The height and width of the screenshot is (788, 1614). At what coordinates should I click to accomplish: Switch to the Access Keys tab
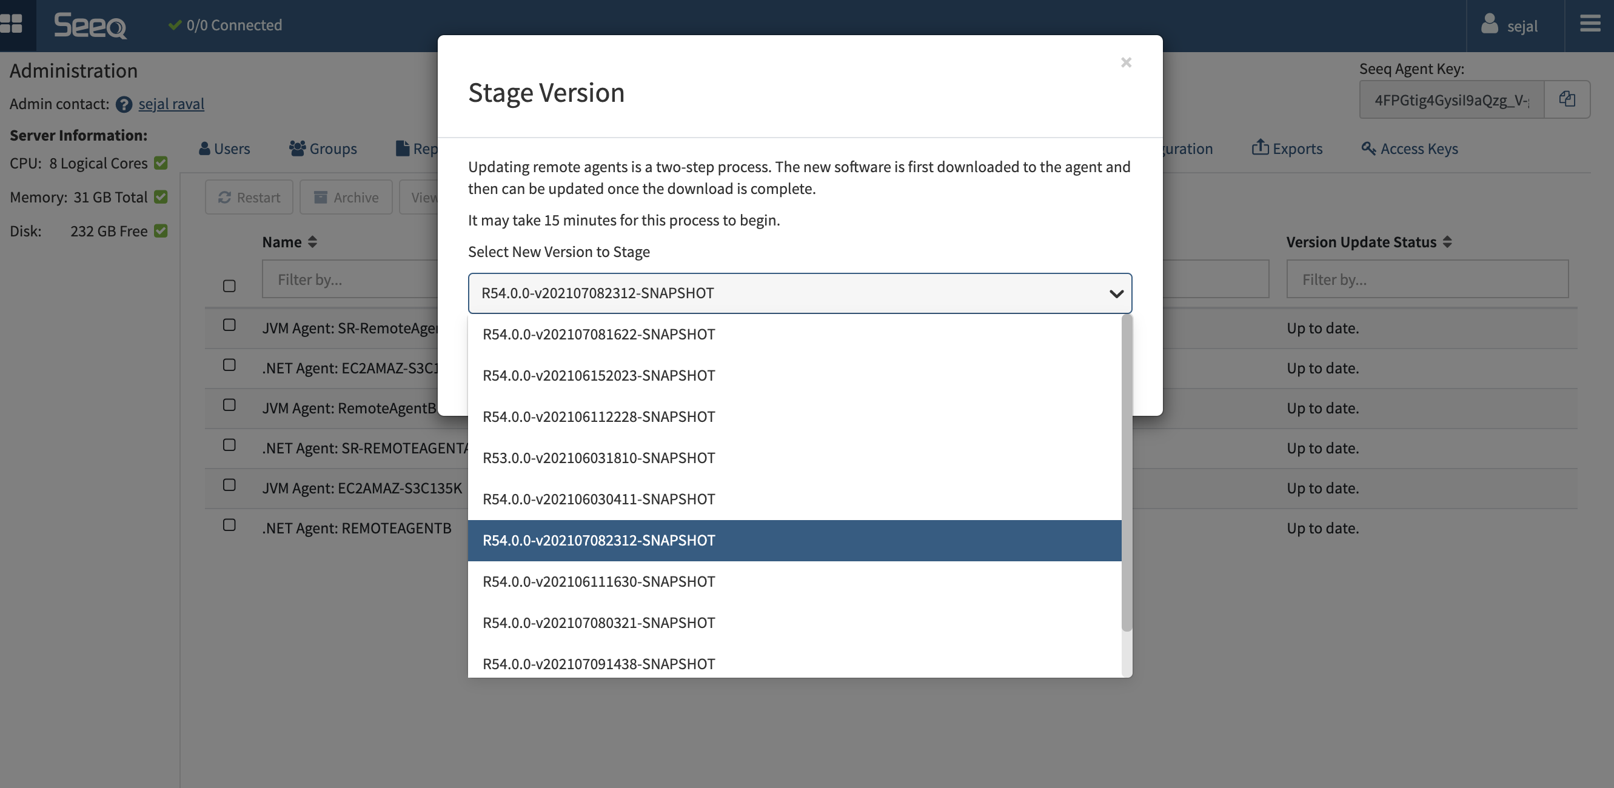(1409, 149)
